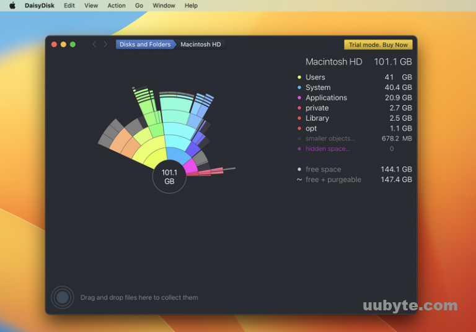The width and height of the screenshot is (476, 332).
Task: Open the View menu
Action: tap(91, 6)
